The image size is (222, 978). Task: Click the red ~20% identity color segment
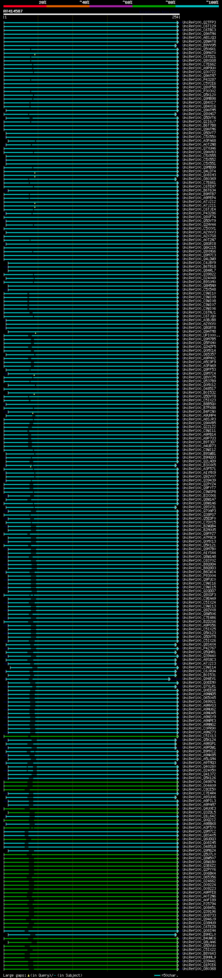(x=25, y=6)
